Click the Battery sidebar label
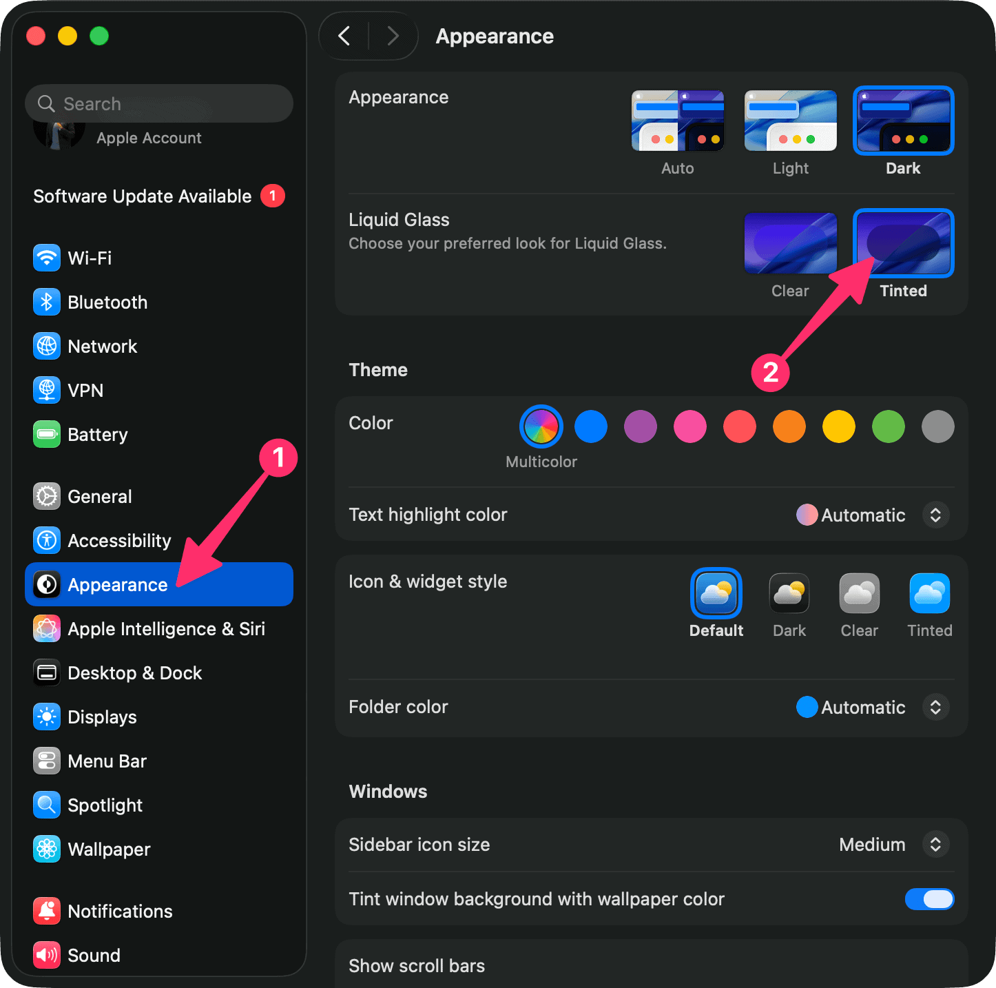 tap(98, 435)
